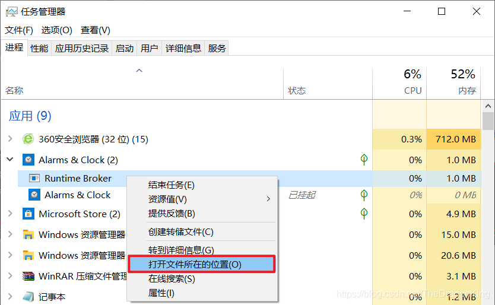Click the 360安全浏览器 app icon
The height and width of the screenshot is (305, 495).
pyautogui.click(x=28, y=139)
